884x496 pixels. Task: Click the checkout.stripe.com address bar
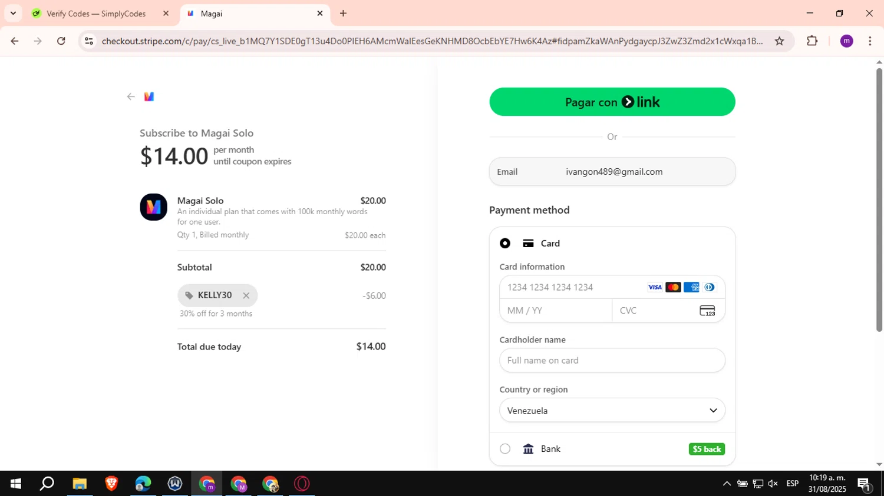tap(432, 41)
